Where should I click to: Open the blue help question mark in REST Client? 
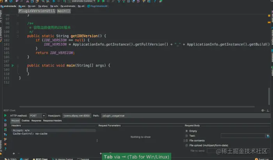5,149
